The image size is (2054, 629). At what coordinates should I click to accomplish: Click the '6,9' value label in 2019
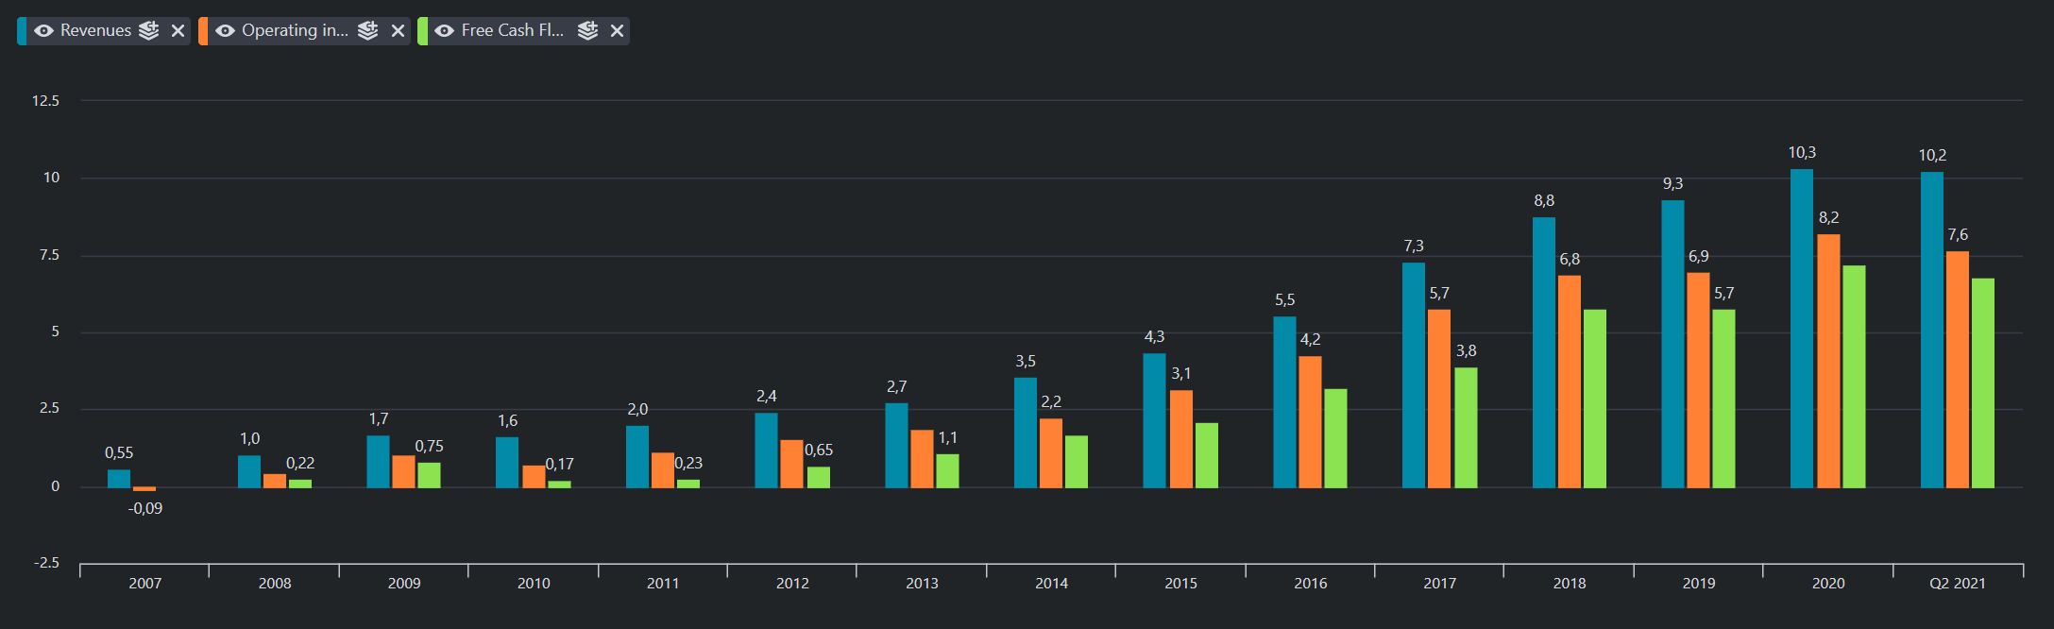pyautogui.click(x=1698, y=256)
